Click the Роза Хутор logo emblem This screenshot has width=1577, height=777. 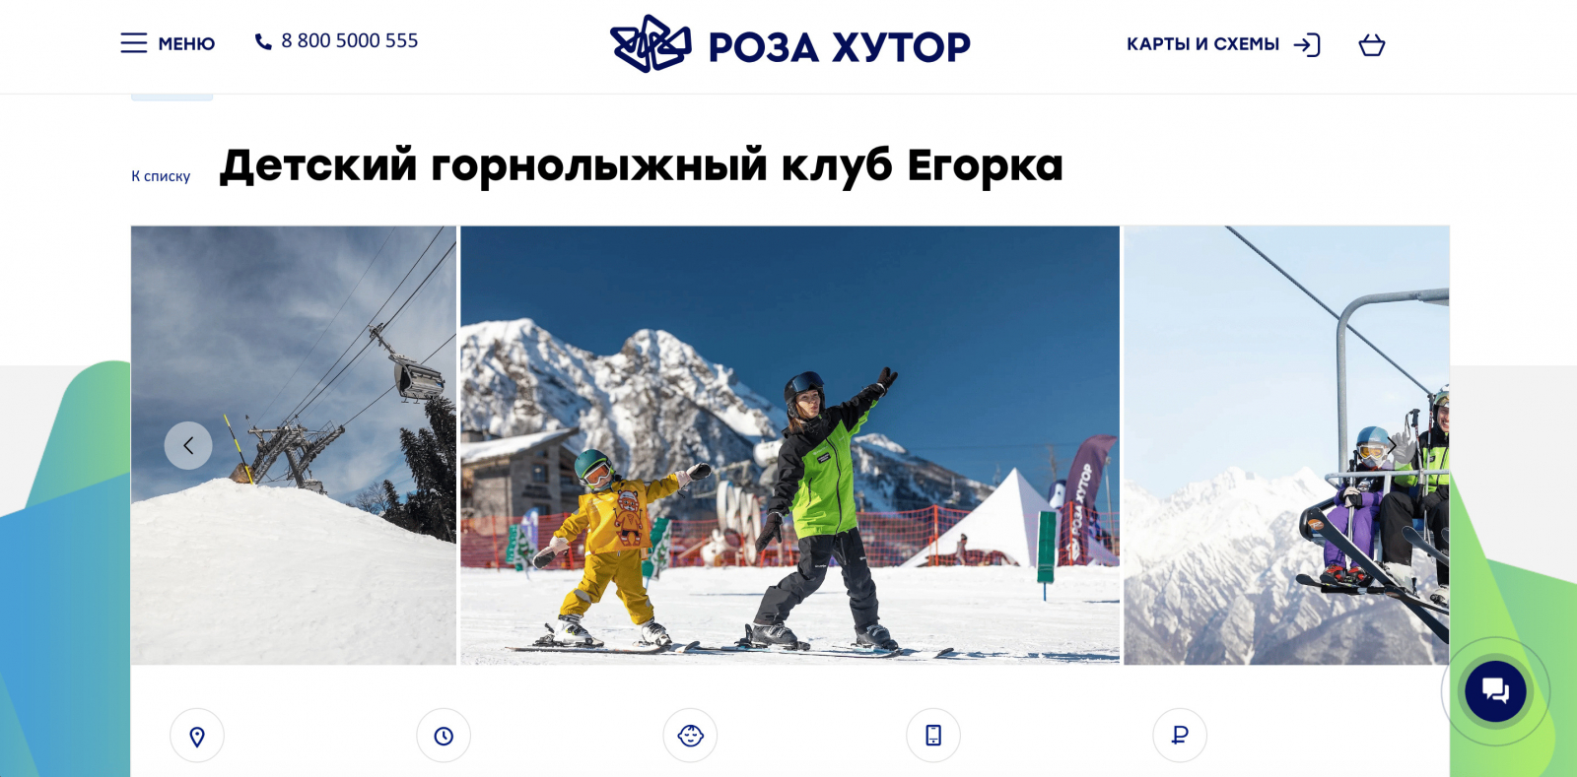(651, 44)
